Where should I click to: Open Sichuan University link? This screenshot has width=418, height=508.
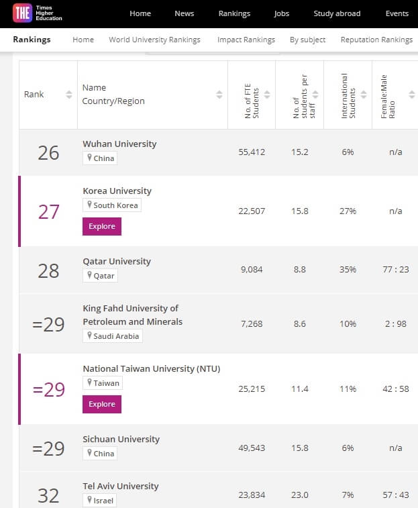[x=121, y=439]
